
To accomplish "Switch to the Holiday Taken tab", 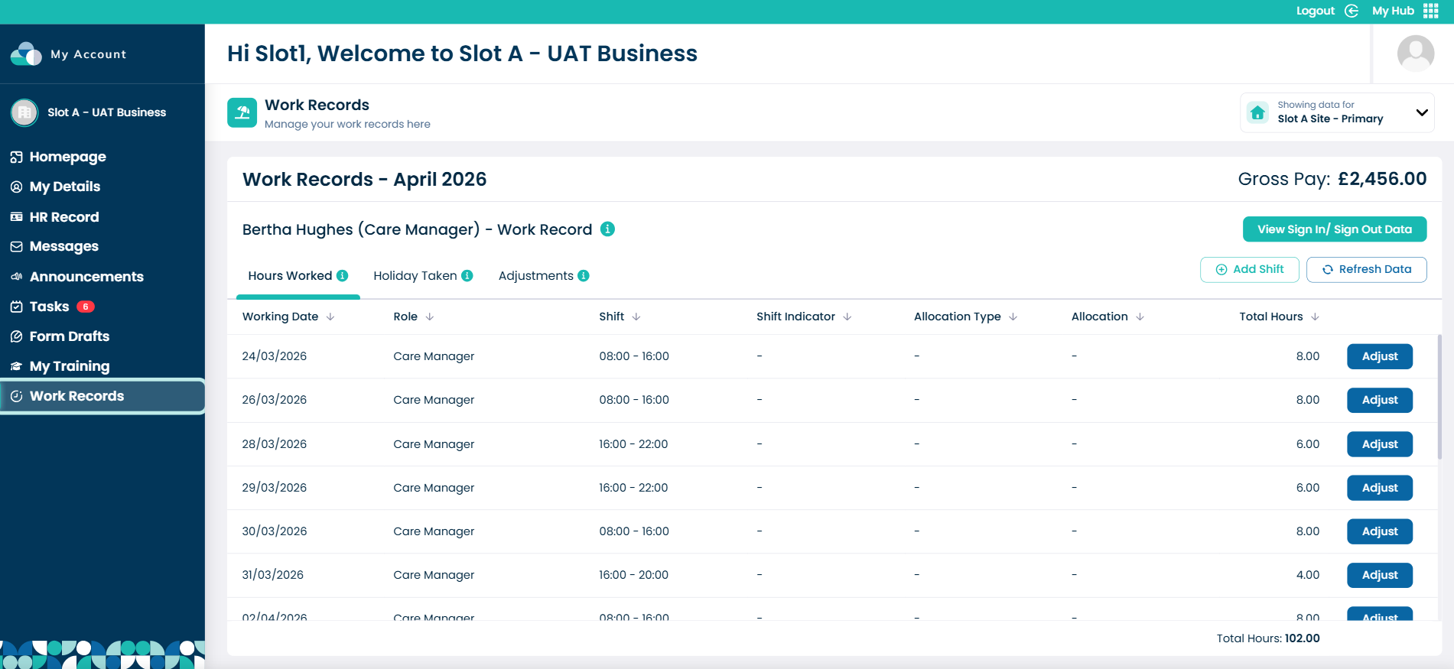I will tap(415, 276).
